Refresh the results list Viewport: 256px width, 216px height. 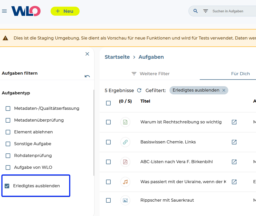[139, 90]
